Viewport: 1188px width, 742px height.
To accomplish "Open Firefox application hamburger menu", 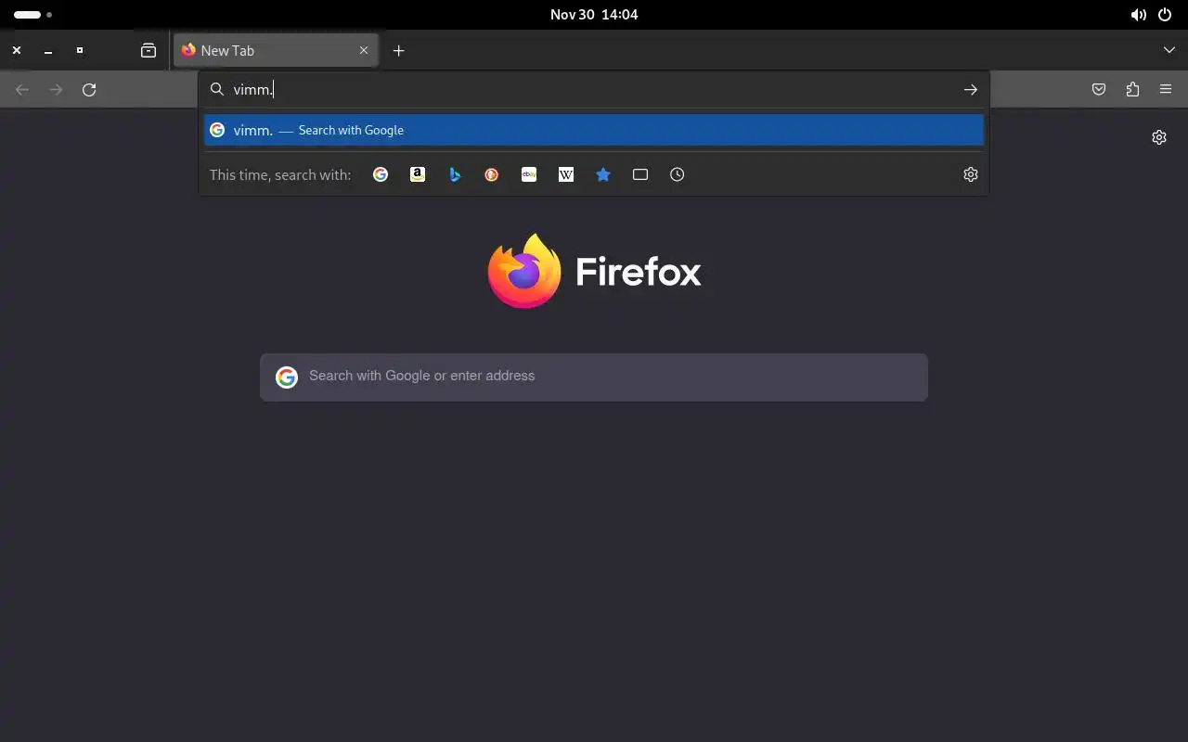I will [x=1166, y=90].
